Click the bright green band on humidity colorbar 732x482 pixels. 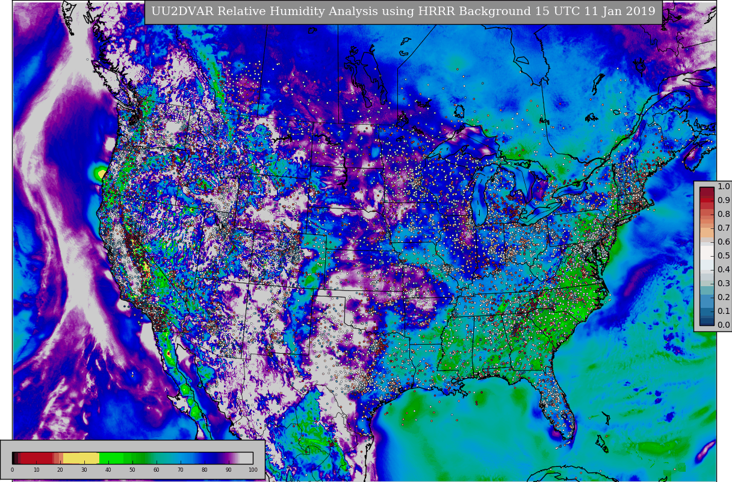(111, 458)
